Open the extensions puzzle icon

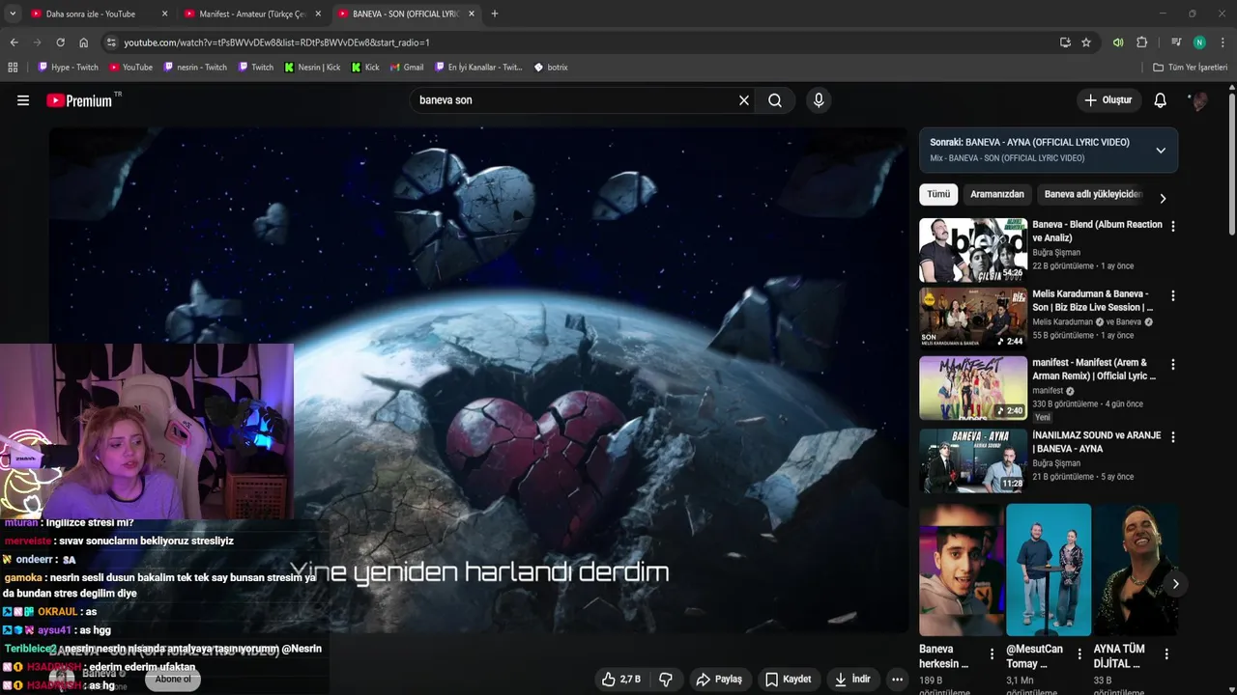1142,42
